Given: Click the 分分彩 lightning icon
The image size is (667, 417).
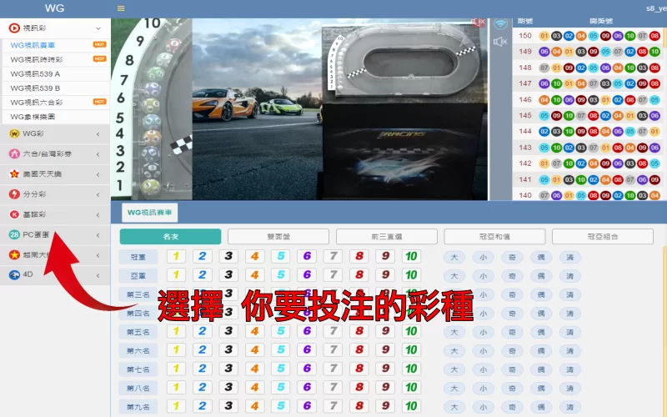Looking at the screenshot, I should point(14,194).
